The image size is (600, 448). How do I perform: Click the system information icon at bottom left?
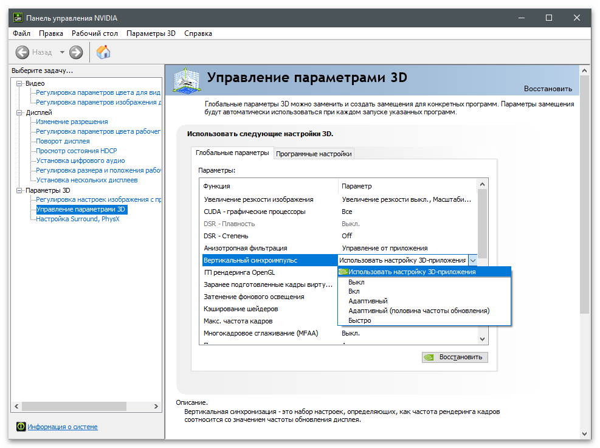coord(21,427)
